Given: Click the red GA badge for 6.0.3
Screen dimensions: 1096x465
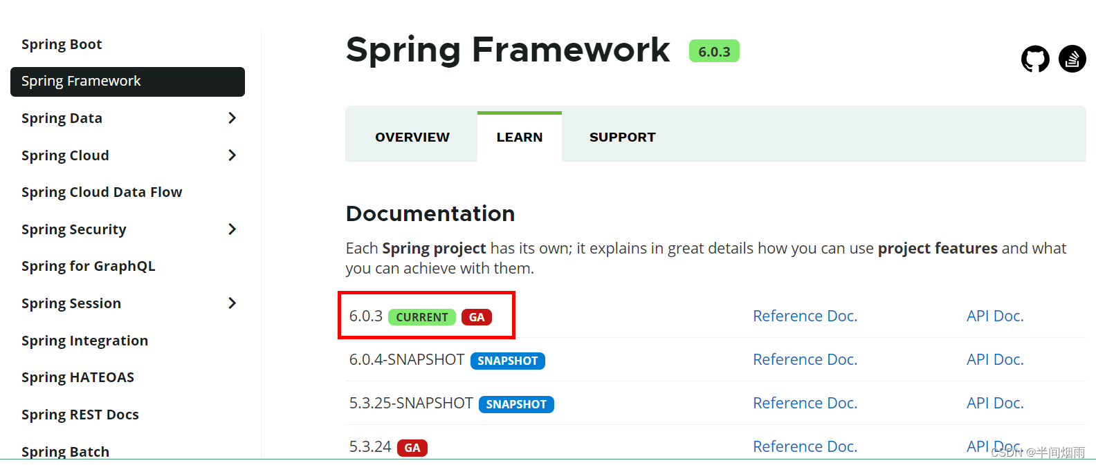Looking at the screenshot, I should [477, 317].
